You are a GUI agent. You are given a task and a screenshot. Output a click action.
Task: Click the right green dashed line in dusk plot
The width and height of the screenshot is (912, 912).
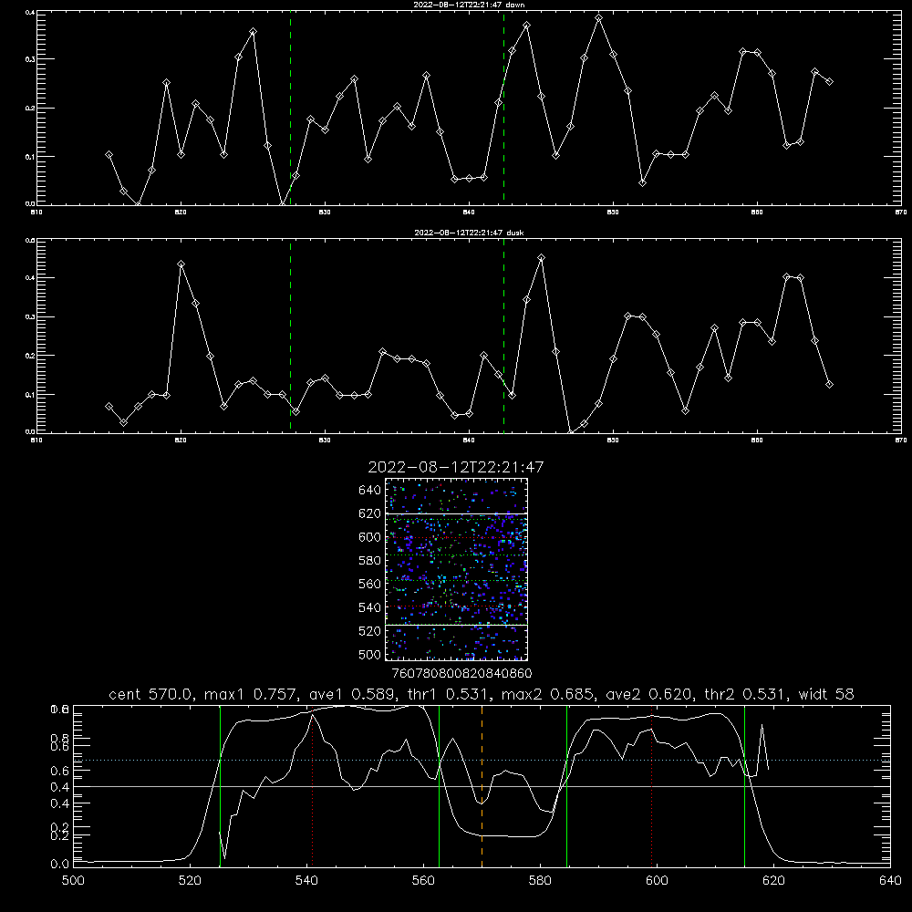coord(503,337)
